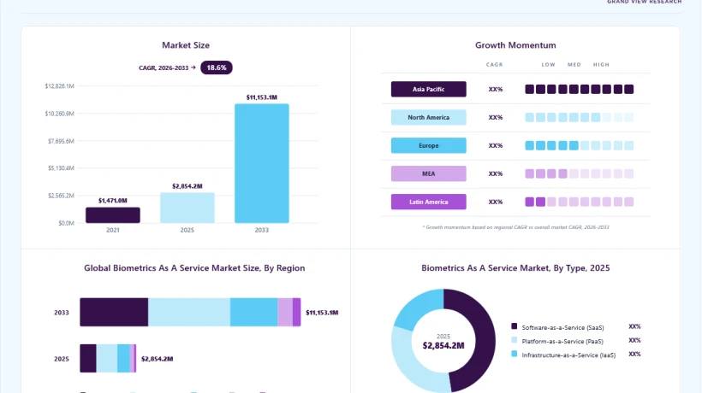702x393 pixels.
Task: Click the 18.6% CAGR badge
Action: 217,67
